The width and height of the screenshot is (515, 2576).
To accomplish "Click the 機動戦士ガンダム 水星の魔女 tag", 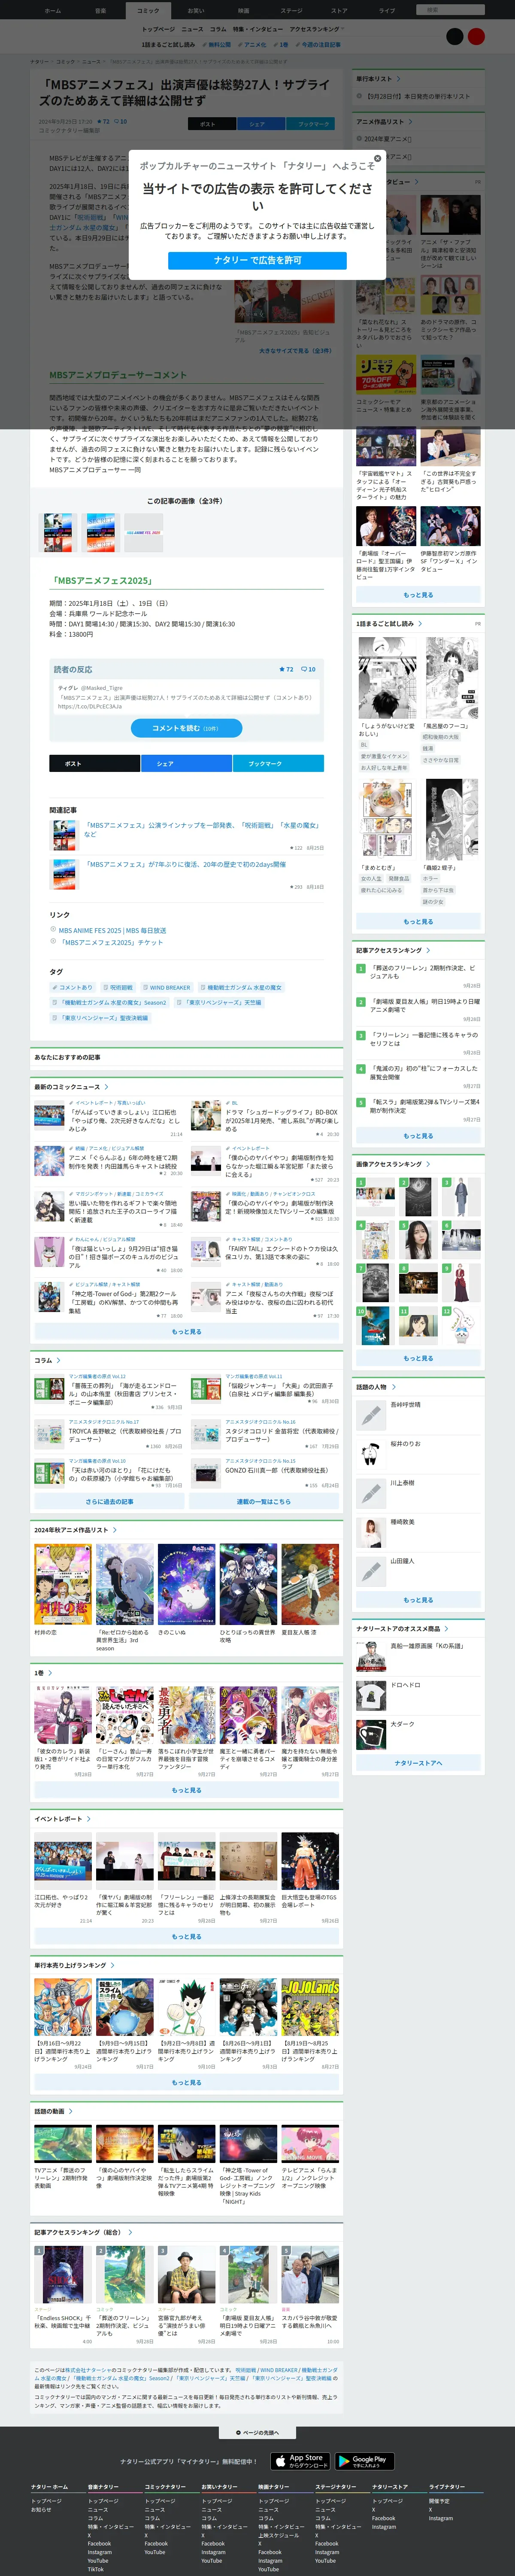I will (241, 987).
